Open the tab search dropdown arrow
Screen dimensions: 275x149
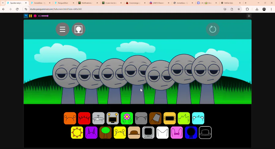3,3
